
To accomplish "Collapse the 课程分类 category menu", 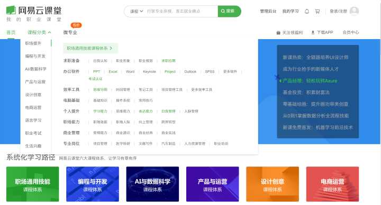I will tap(39, 32).
